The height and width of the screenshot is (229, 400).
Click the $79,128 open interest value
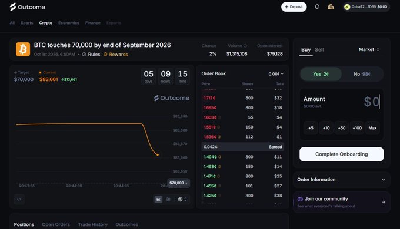275,54
